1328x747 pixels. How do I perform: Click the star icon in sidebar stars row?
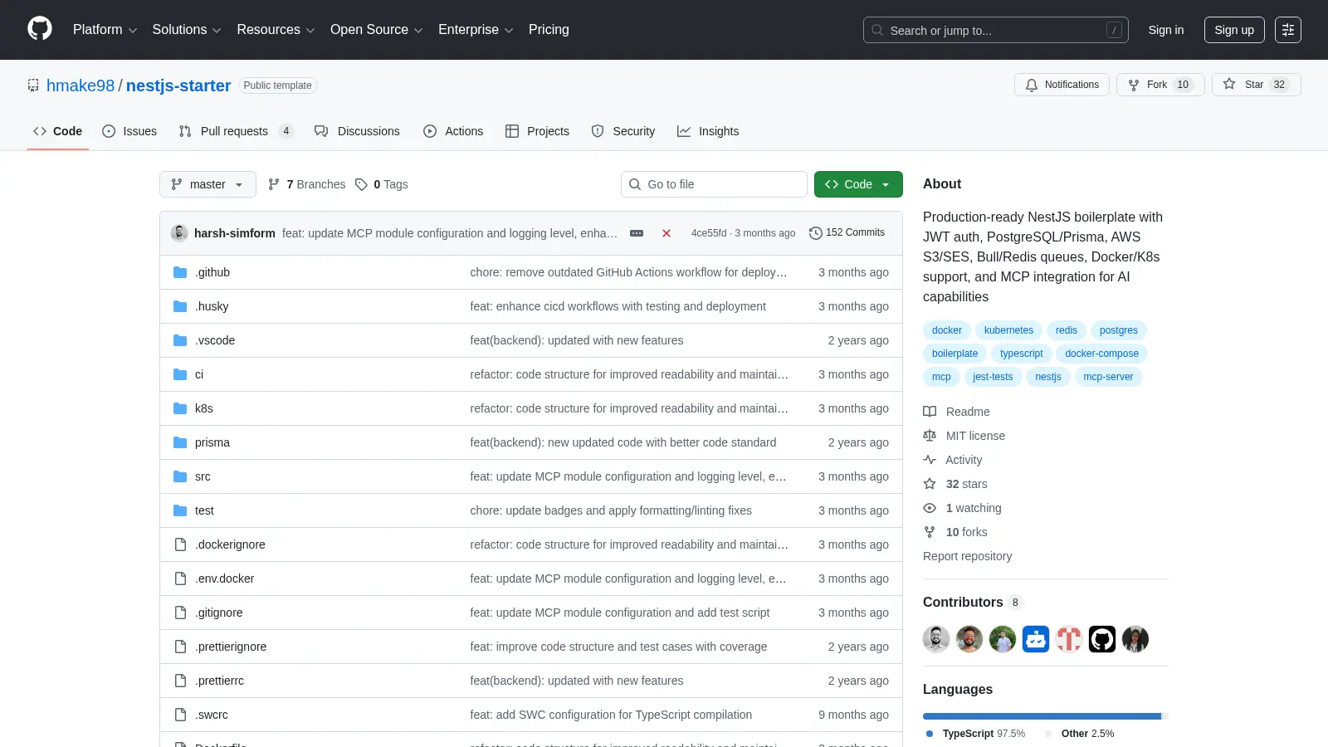click(x=930, y=484)
